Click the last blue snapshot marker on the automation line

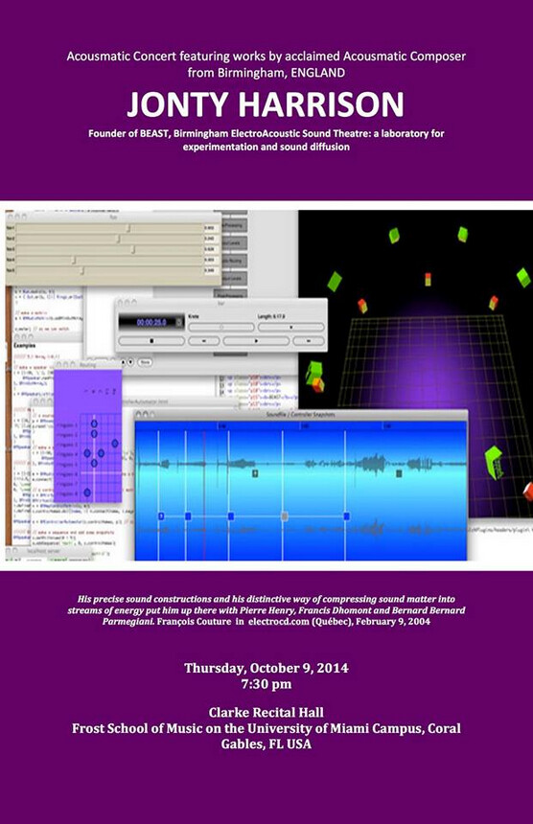click(x=346, y=516)
